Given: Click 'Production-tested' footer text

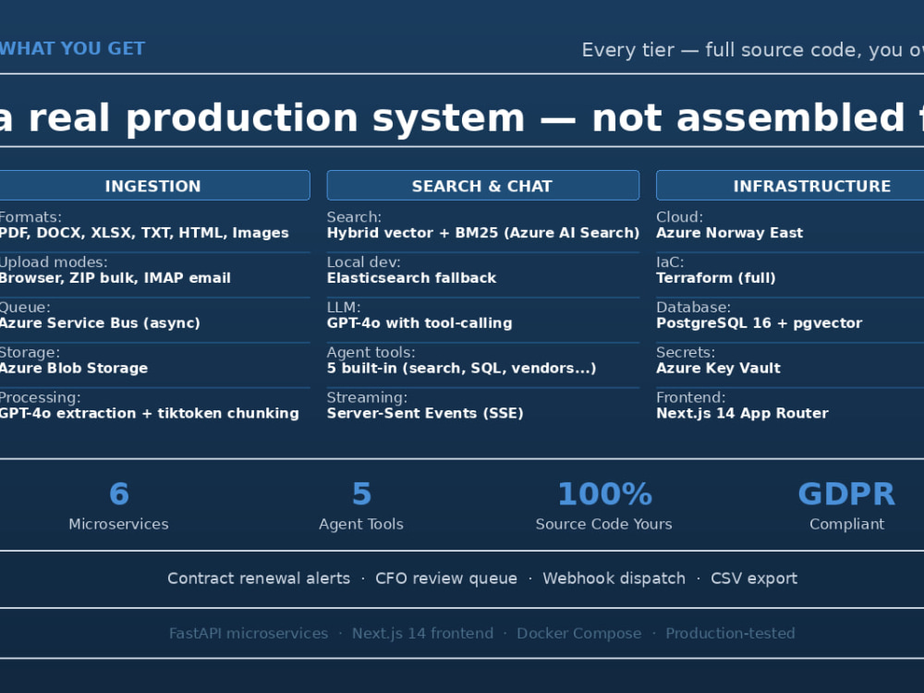Looking at the screenshot, I should coord(730,633).
